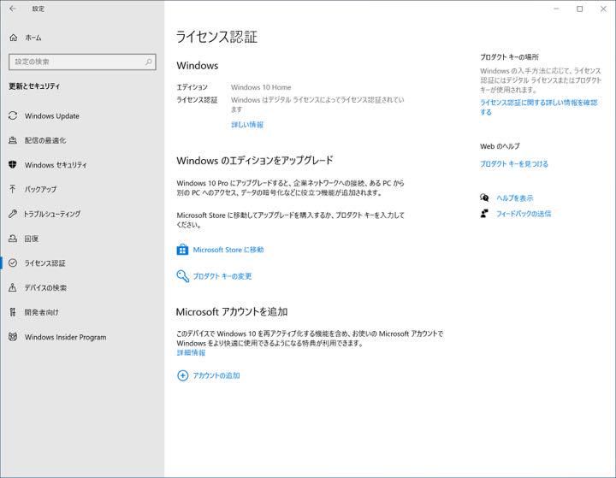The height and width of the screenshot is (478, 616).
Task: Click the Windows Update sync icon
Action: coord(13,116)
